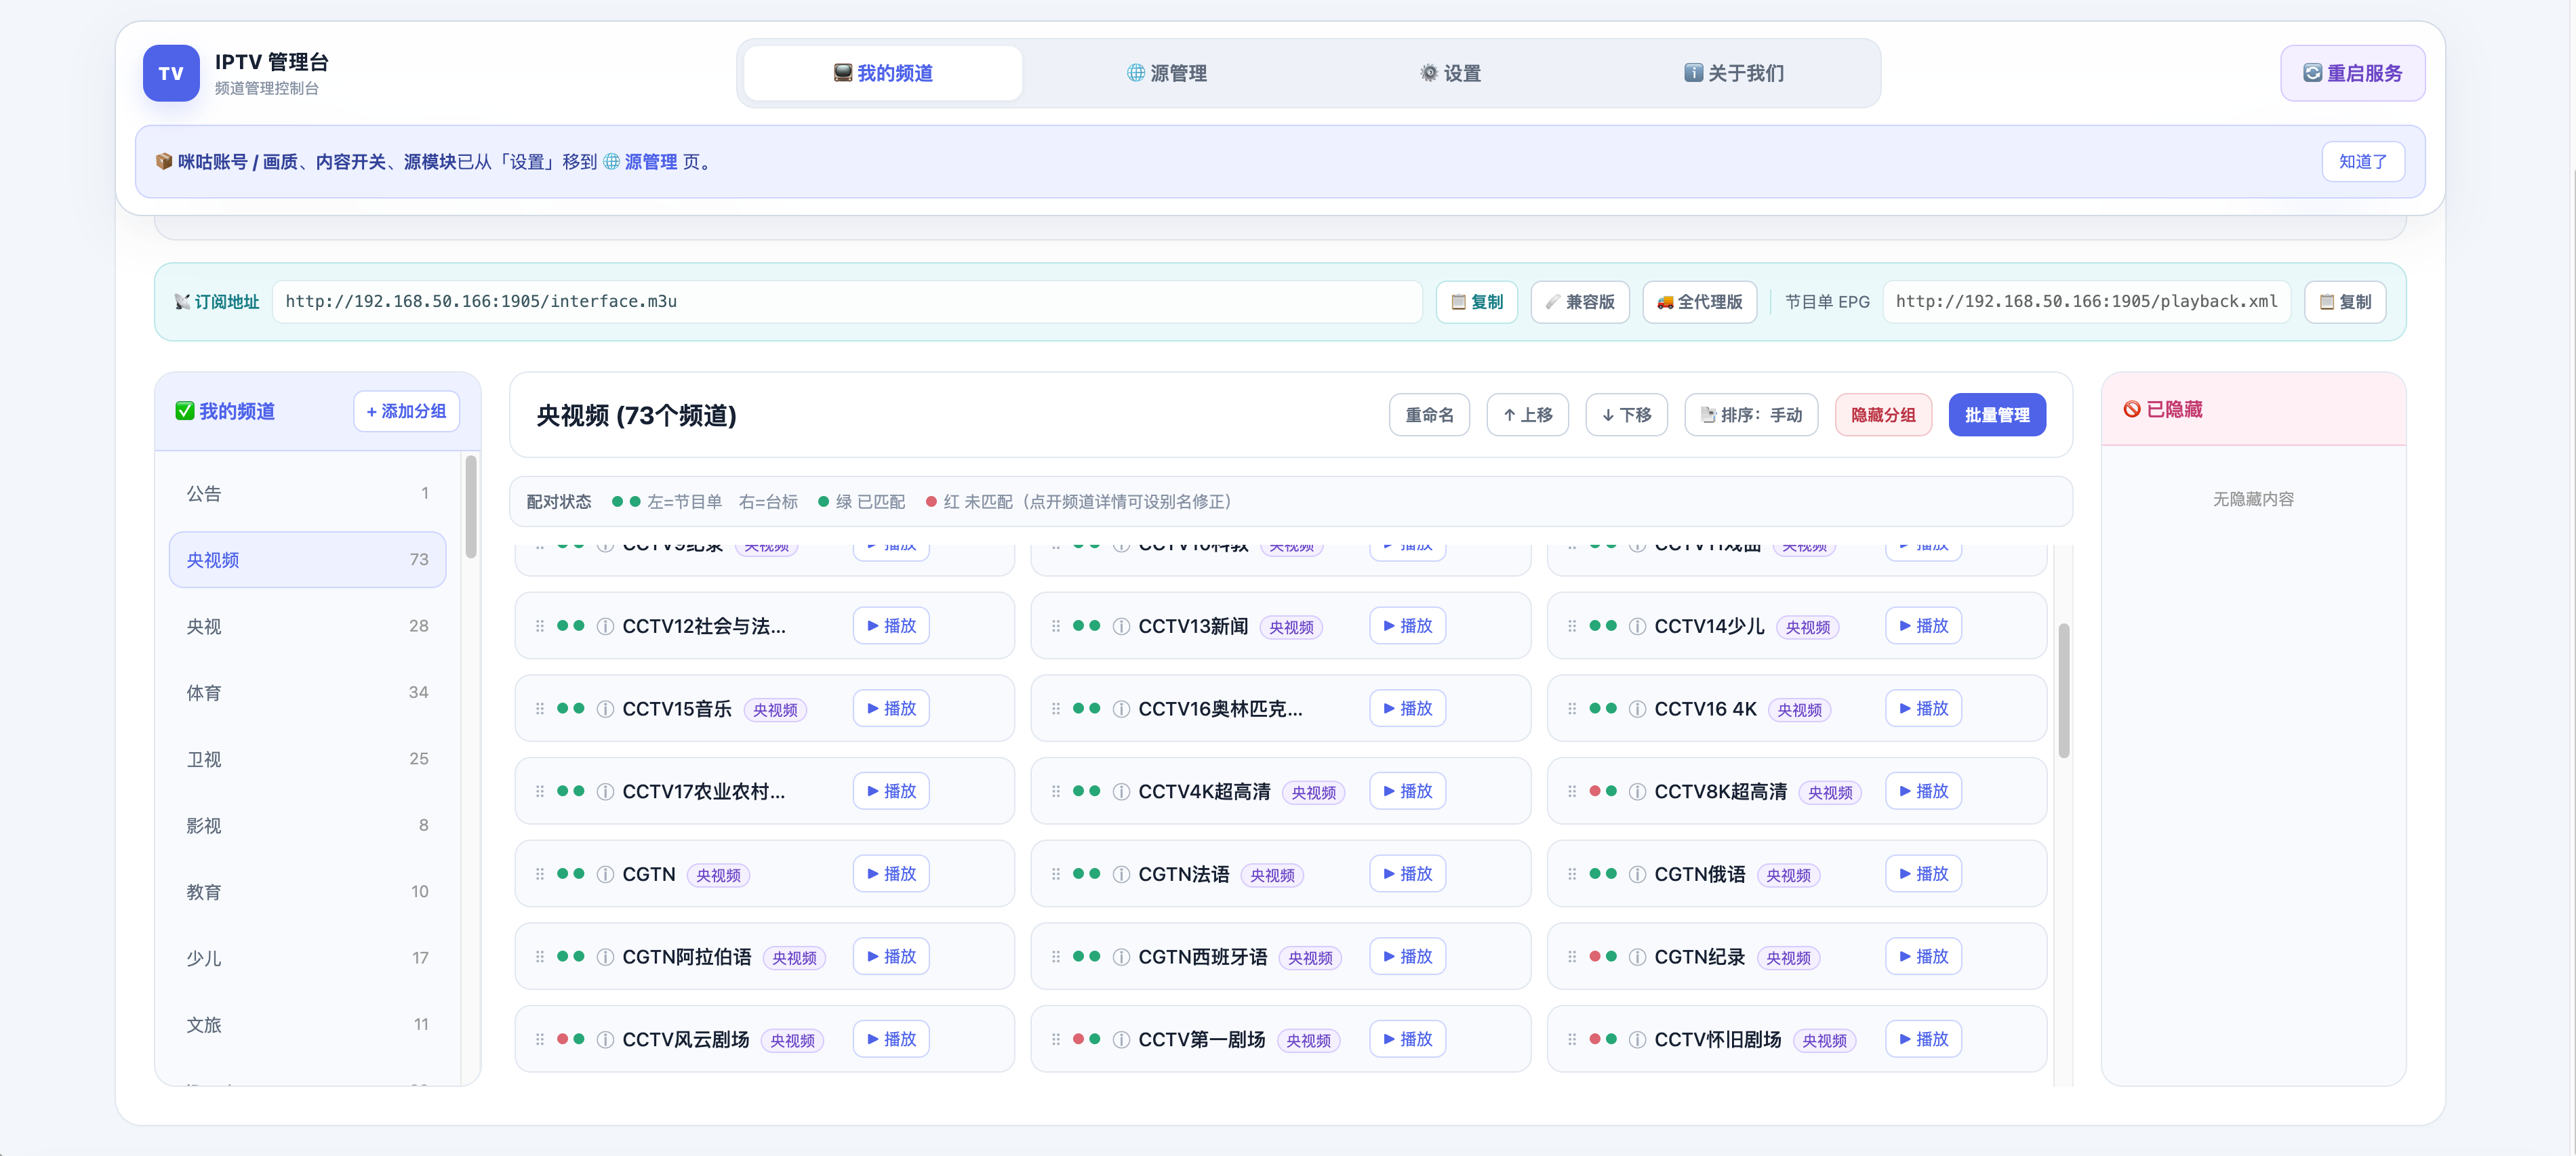
Task: Grab drag handle of CCTV8K超高清 card
Action: pos(1572,791)
